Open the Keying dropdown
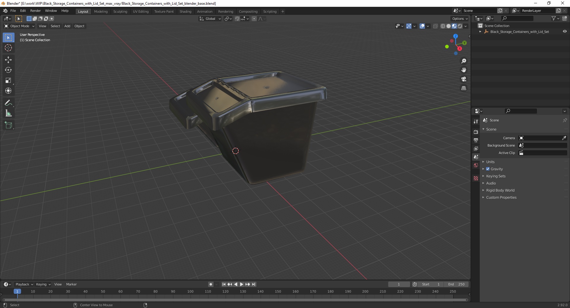This screenshot has height=308, width=570. tap(43, 284)
